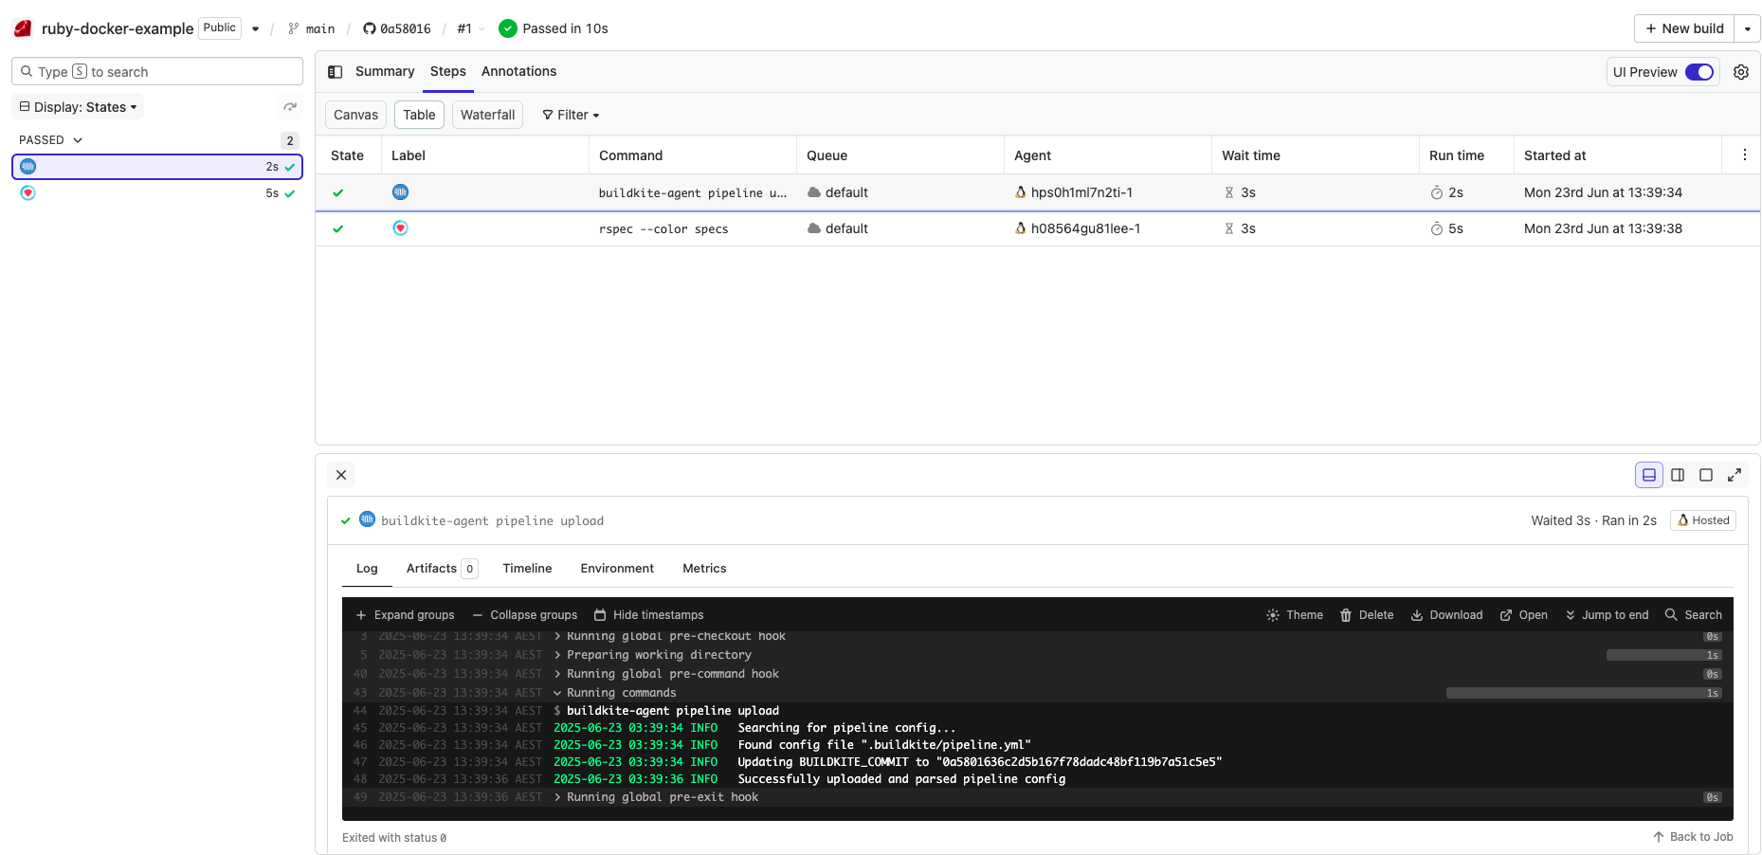Click the redo arrow icon in the sidebar
Viewport: 1762px width, 855px height.
point(290,107)
